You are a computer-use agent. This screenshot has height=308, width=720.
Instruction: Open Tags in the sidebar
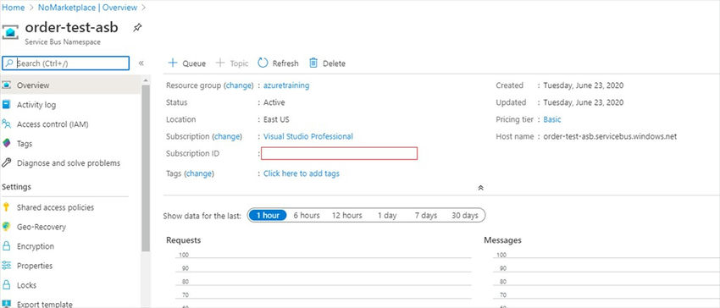pos(25,144)
